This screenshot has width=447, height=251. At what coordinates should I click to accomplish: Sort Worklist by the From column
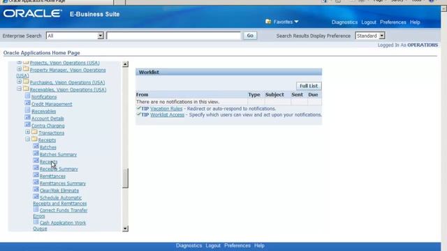click(142, 95)
